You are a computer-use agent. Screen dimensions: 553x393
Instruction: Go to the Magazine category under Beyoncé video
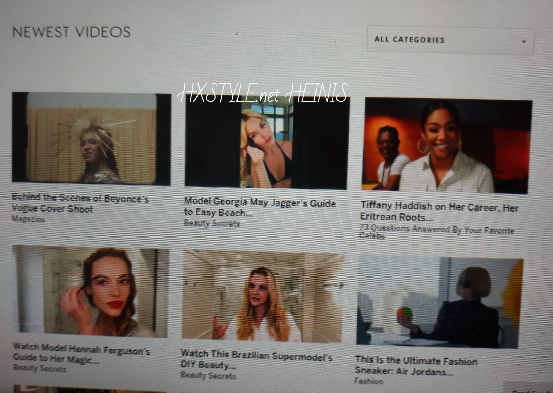coord(28,219)
